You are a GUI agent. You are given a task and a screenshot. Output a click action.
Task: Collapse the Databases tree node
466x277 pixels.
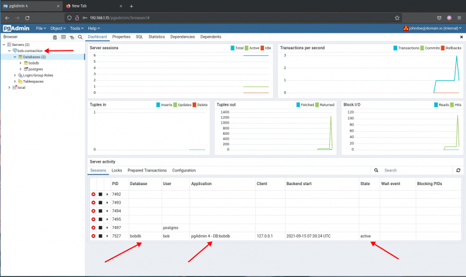(15, 57)
